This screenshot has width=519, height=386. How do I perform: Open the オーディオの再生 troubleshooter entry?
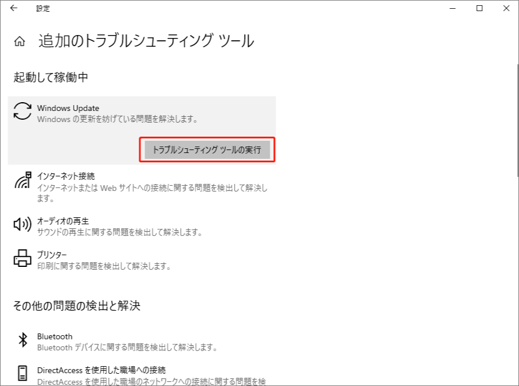142,227
